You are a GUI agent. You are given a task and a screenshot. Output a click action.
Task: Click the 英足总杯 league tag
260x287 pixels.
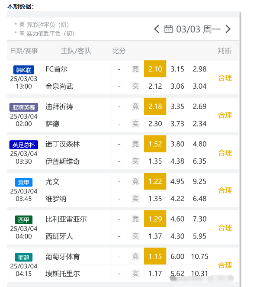(x=24, y=145)
